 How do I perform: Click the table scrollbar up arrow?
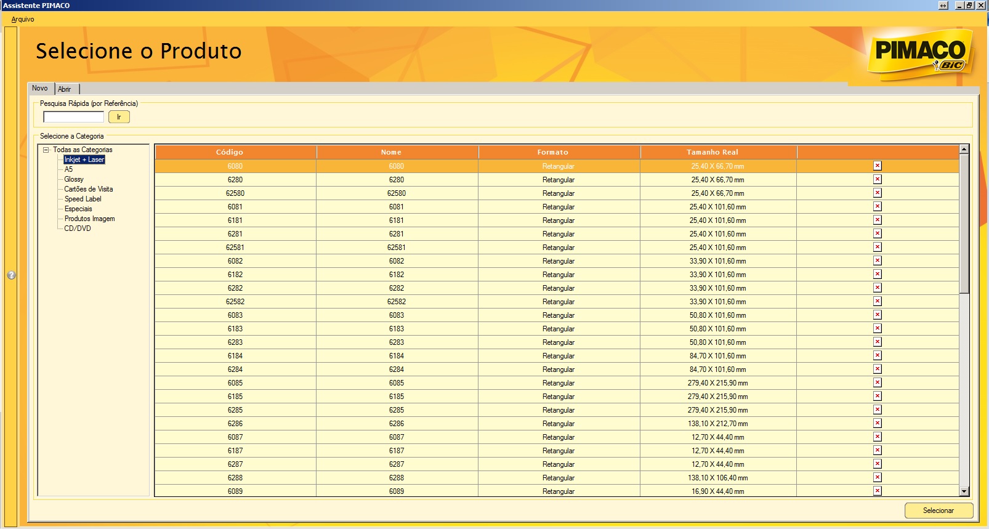964,150
